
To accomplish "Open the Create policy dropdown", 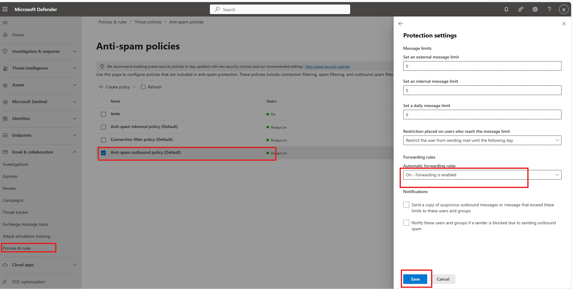I will point(117,87).
